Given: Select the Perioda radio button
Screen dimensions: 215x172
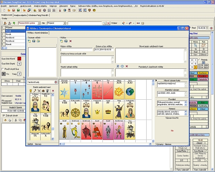Looking at the screenshot, I should click(x=199, y=60).
